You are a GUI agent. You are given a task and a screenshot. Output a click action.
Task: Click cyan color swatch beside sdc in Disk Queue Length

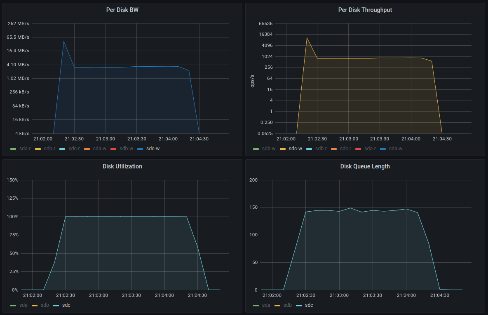click(x=298, y=305)
